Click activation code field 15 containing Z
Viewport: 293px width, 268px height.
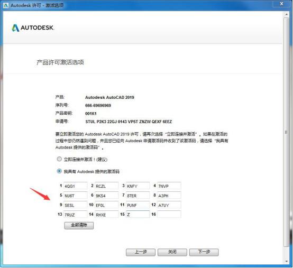pos(138,215)
